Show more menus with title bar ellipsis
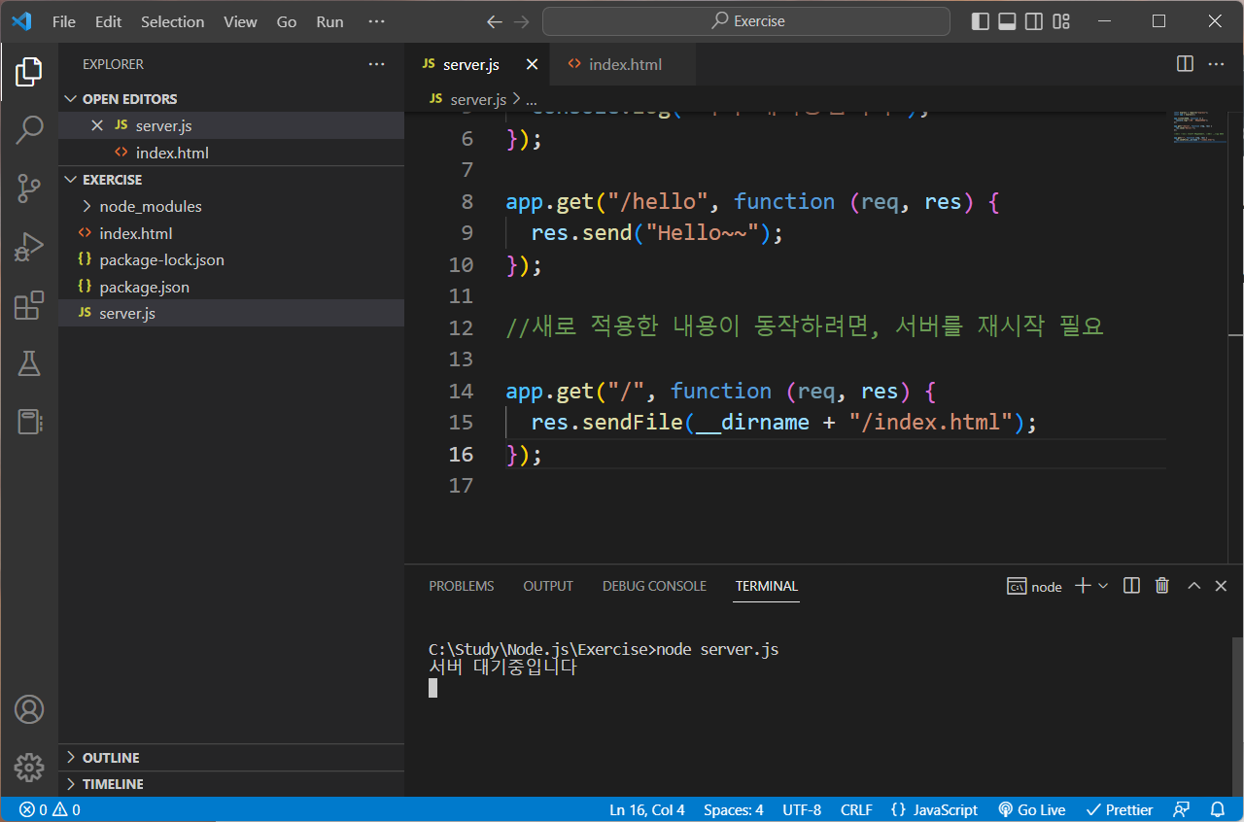The width and height of the screenshot is (1244, 822). point(377,21)
